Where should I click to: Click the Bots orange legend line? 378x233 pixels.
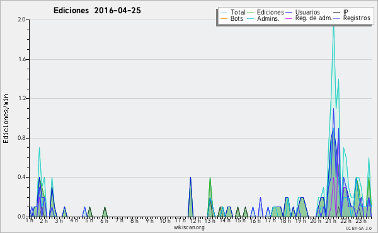pos(224,18)
